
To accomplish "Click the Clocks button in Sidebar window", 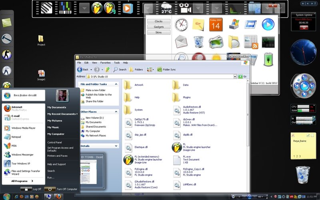I will (158, 21).
